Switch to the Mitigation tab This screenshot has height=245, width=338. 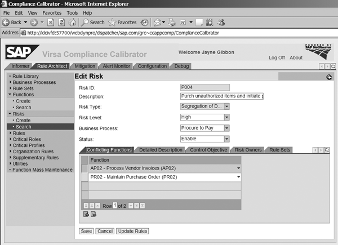(85, 66)
